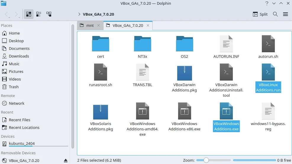Open VBox_GAs_7.0.20 removable device

pos(35,160)
